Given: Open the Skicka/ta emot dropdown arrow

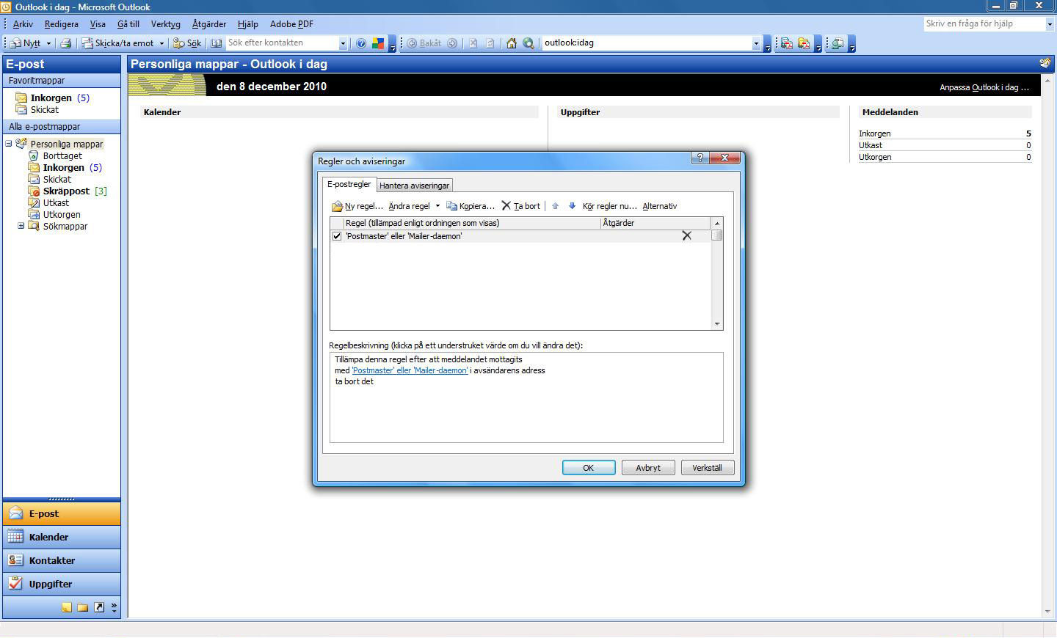Looking at the screenshot, I should tap(161, 43).
